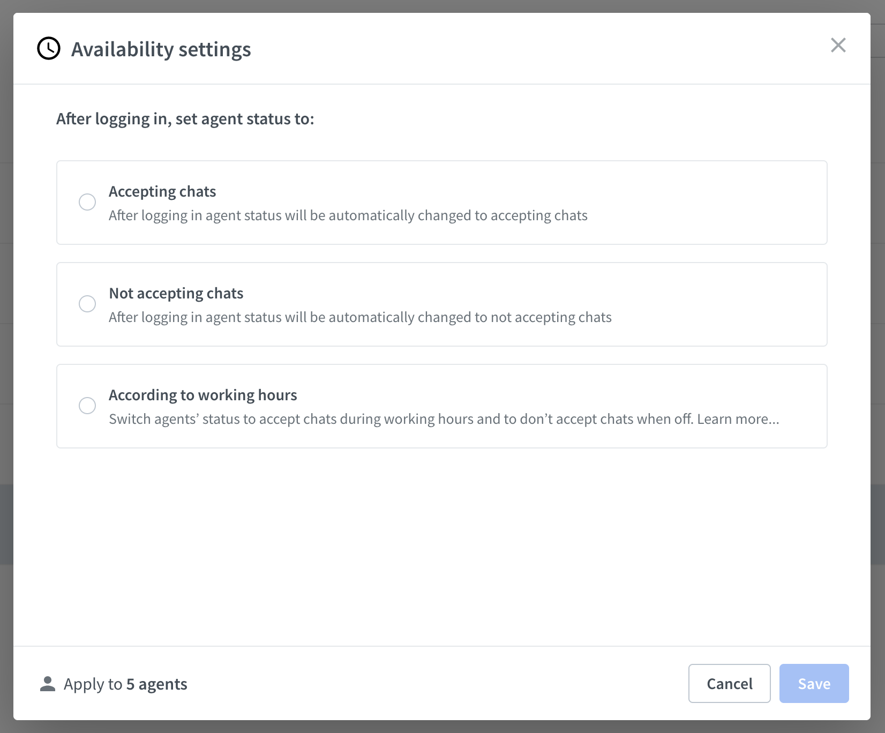
Task: Click the Availability settings dialog title
Action: [x=161, y=49]
